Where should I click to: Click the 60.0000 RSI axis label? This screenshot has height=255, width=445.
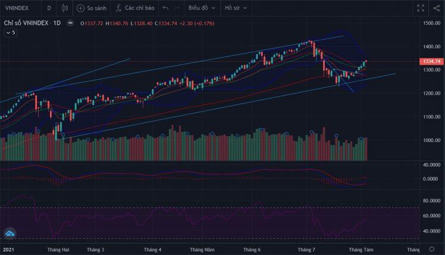pos(432,216)
